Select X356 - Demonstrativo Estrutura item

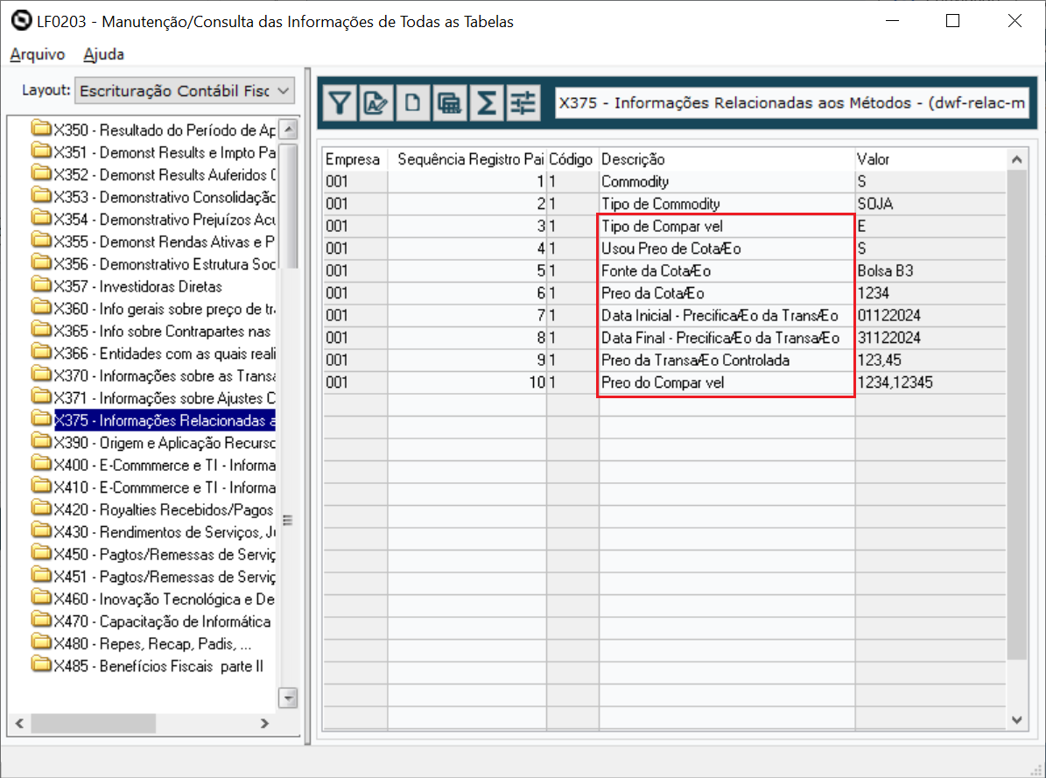pos(164,264)
